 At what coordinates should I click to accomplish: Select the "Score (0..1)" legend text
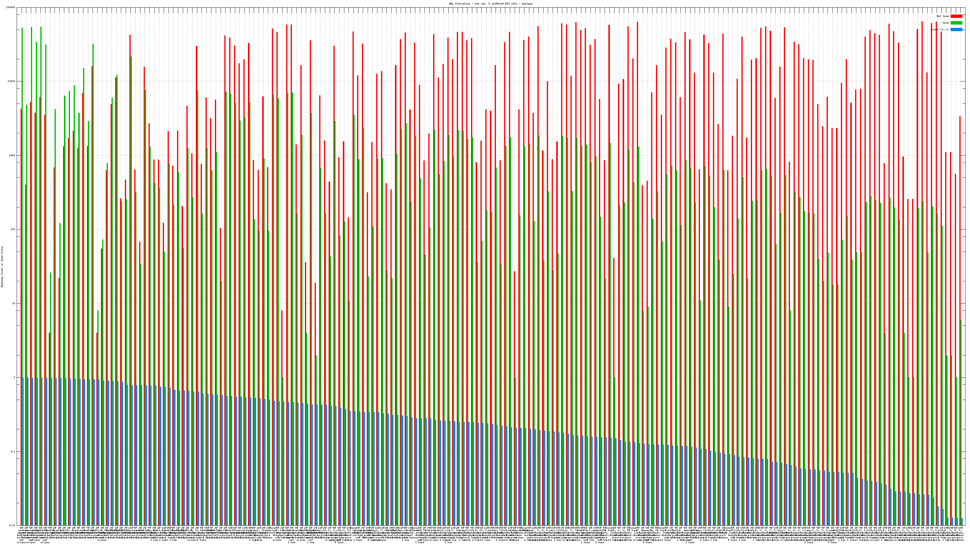(940, 29)
